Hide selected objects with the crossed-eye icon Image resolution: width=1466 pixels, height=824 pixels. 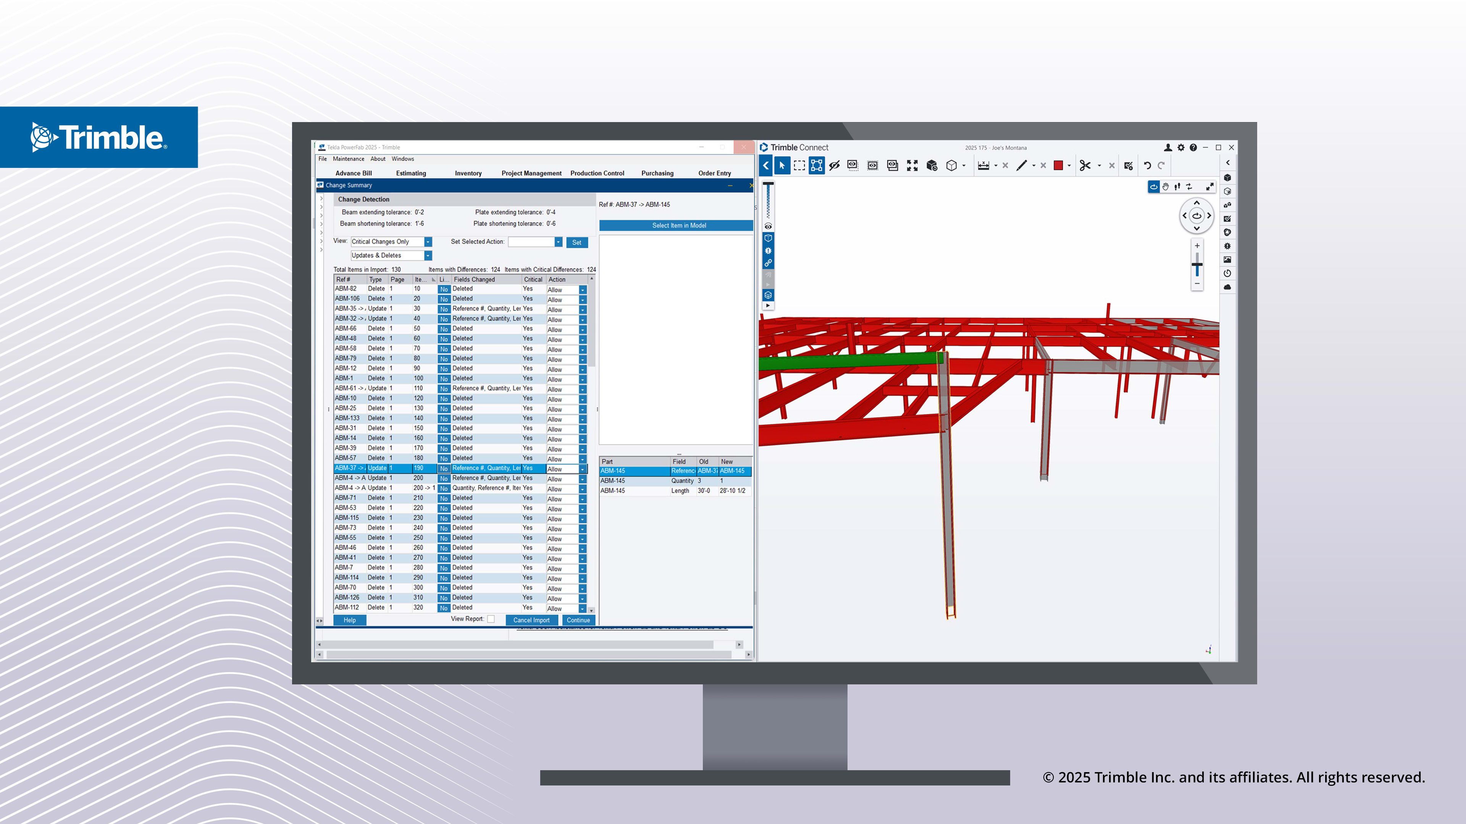pyautogui.click(x=834, y=166)
